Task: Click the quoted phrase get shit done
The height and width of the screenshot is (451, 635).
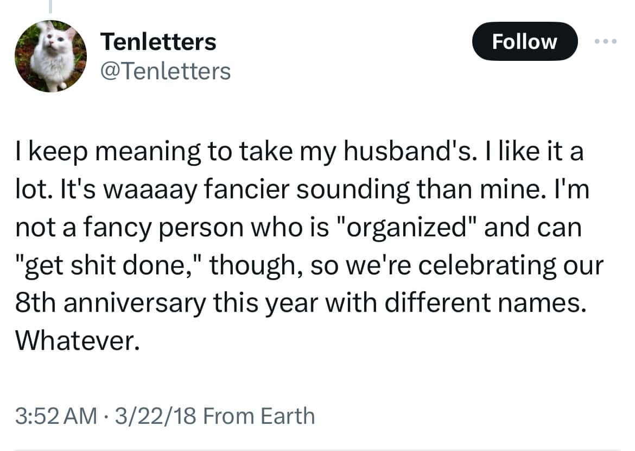Action: [x=109, y=266]
